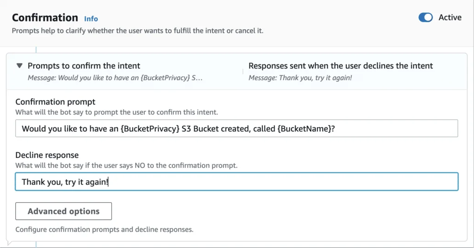Viewport: 474px width, 248px height.
Task: Click the Confirmation section heading
Action: point(45,18)
